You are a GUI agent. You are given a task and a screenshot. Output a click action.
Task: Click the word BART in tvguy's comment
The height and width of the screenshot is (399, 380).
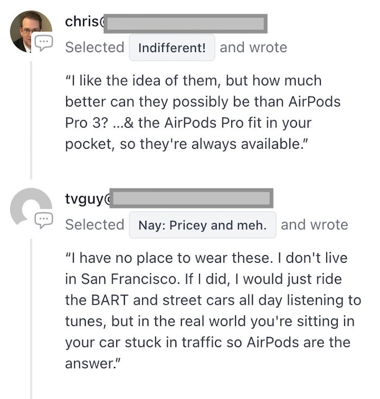point(110,300)
